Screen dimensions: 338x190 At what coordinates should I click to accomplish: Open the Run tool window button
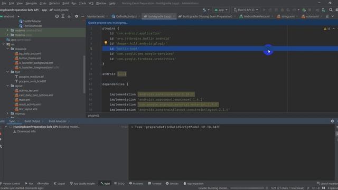pos(29,184)
